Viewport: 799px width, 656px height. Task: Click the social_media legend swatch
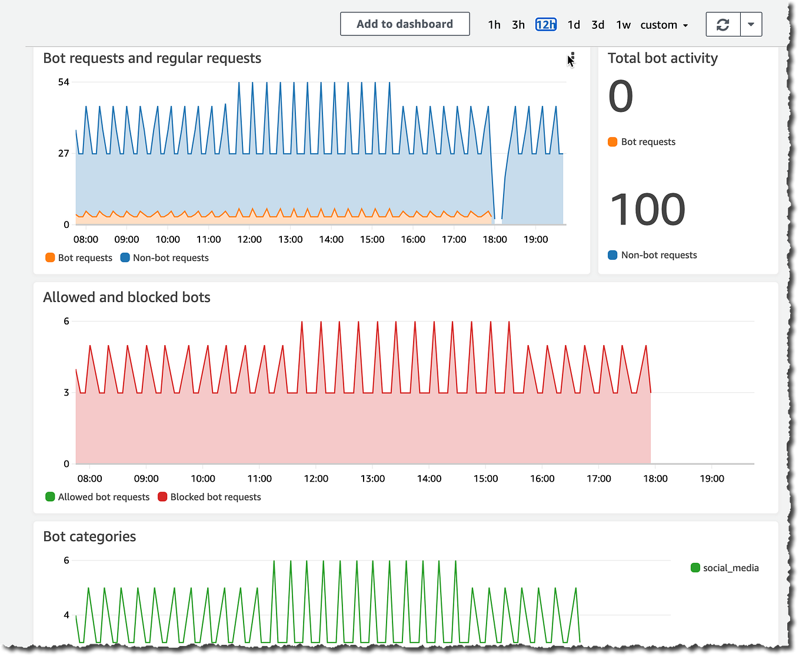[x=695, y=567]
